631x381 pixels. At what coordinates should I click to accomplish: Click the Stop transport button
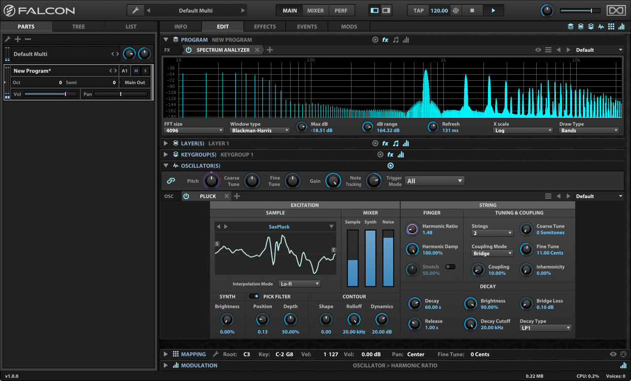[x=472, y=11]
